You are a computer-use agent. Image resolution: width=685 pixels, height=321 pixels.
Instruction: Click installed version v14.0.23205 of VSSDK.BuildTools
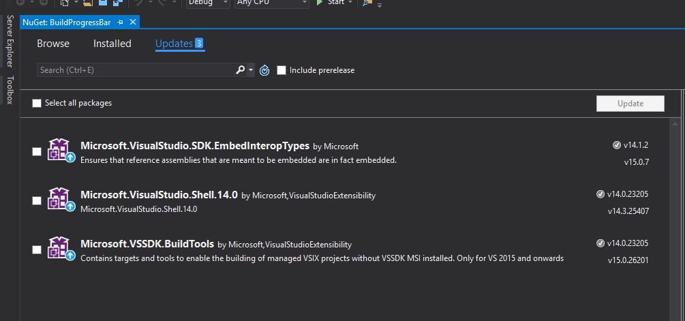coord(628,243)
